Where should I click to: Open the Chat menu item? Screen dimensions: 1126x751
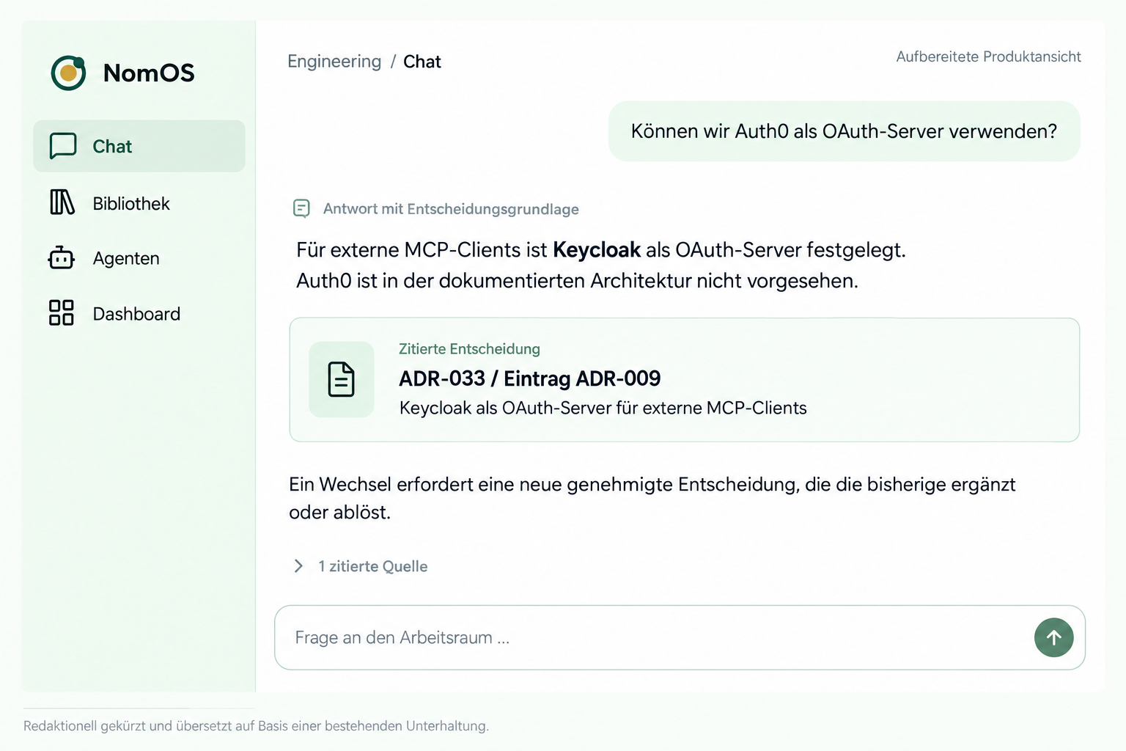[139, 146]
